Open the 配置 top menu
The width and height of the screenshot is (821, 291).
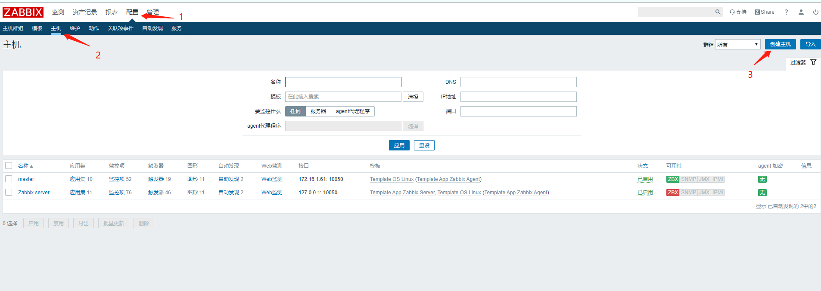tap(132, 12)
